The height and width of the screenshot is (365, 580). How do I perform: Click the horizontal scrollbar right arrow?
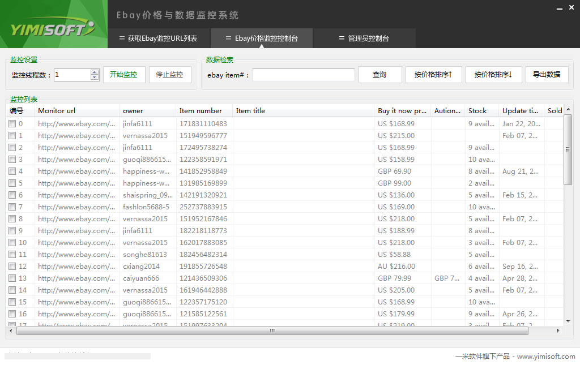point(558,330)
